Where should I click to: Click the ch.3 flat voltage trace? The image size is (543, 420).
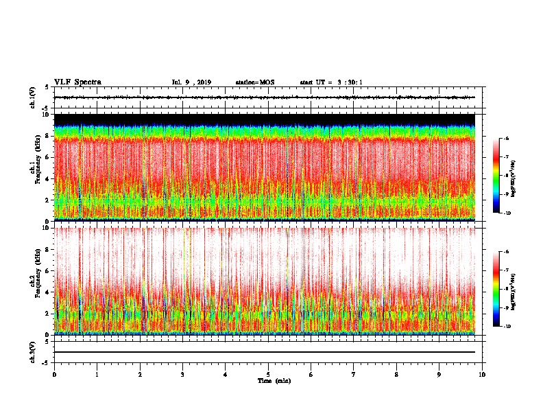click(x=265, y=352)
